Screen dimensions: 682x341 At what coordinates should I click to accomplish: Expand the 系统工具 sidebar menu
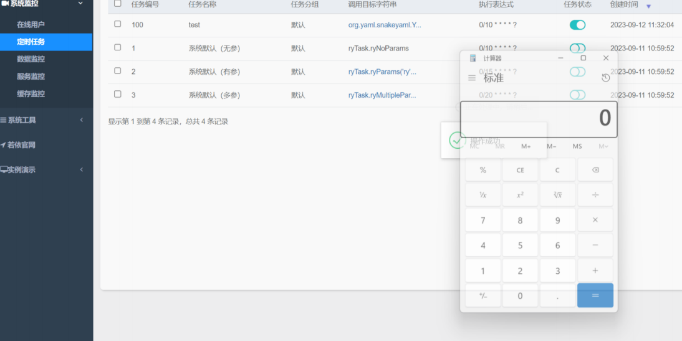44,119
